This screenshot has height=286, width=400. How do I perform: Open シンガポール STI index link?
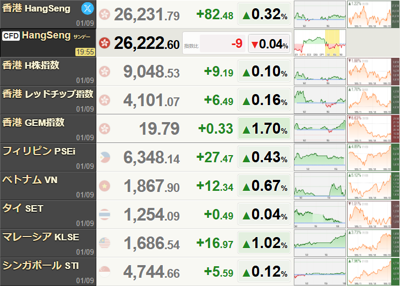click(41, 265)
